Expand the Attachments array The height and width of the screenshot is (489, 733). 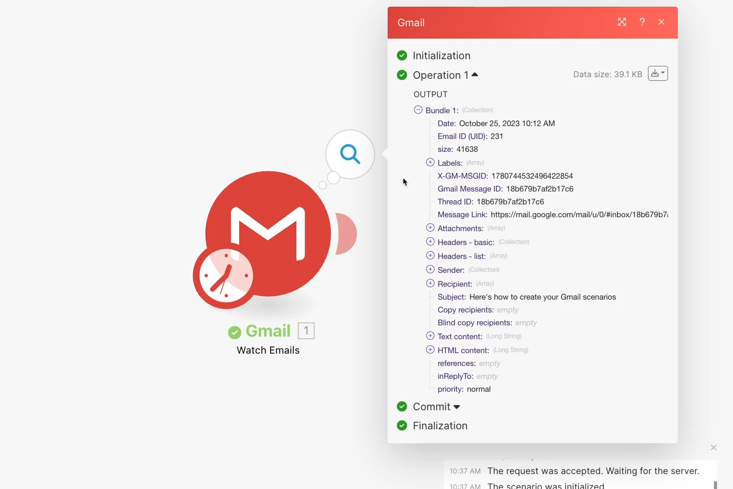tap(430, 228)
